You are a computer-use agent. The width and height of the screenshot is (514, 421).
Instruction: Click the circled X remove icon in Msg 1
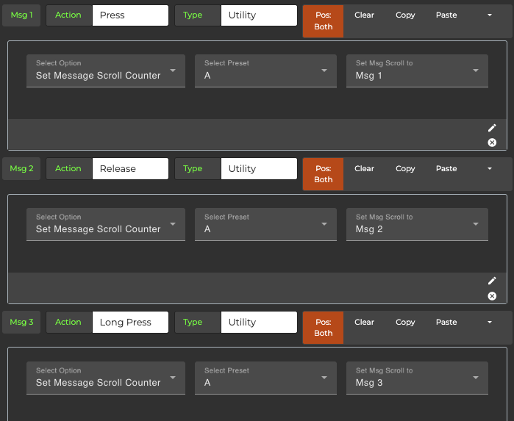click(492, 143)
